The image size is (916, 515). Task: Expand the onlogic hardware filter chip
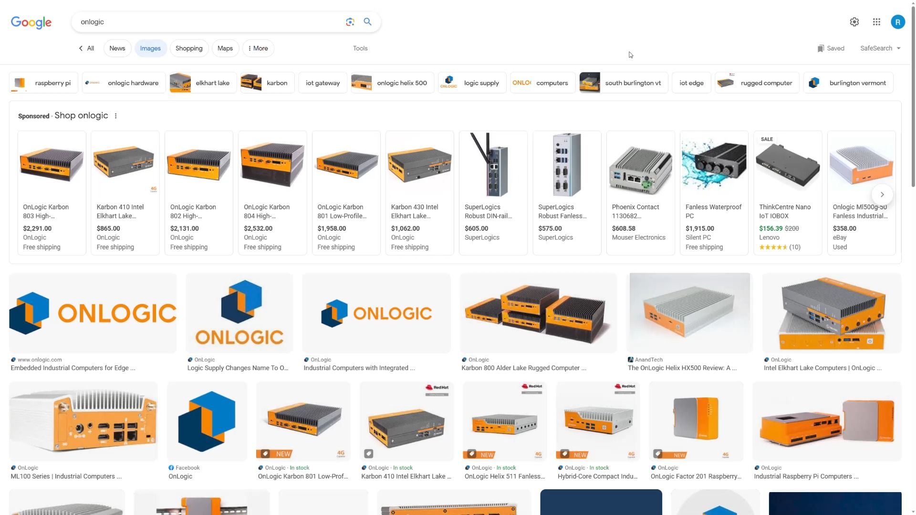tap(123, 82)
